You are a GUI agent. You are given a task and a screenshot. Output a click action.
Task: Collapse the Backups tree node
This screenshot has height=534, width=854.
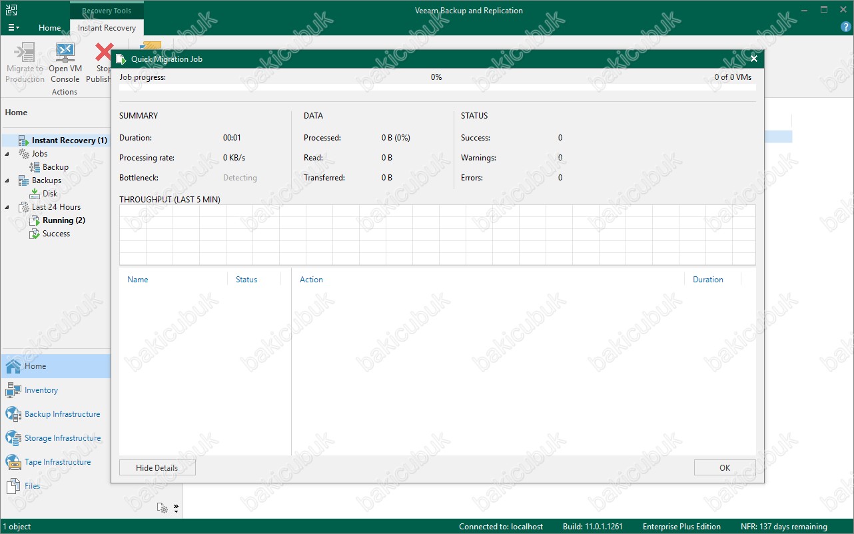[x=7, y=180]
